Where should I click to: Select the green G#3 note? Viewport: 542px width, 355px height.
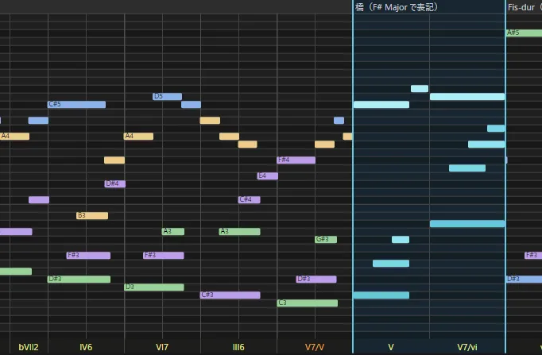[x=326, y=239]
